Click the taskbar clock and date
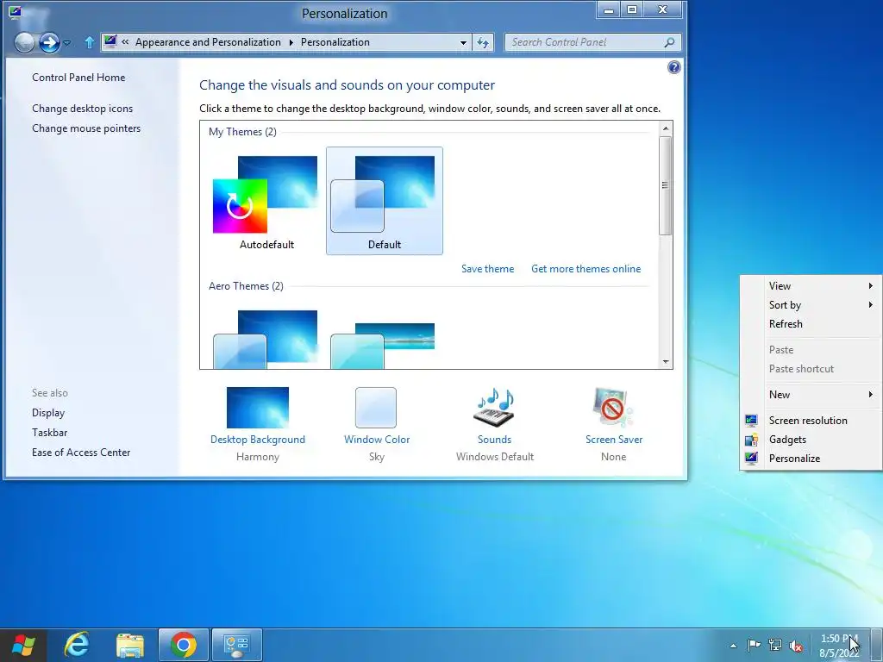Image resolution: width=883 pixels, height=662 pixels. pos(839,646)
